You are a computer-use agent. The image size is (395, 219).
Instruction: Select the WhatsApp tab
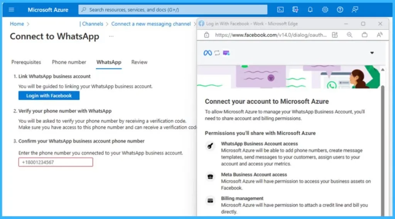[x=109, y=62]
